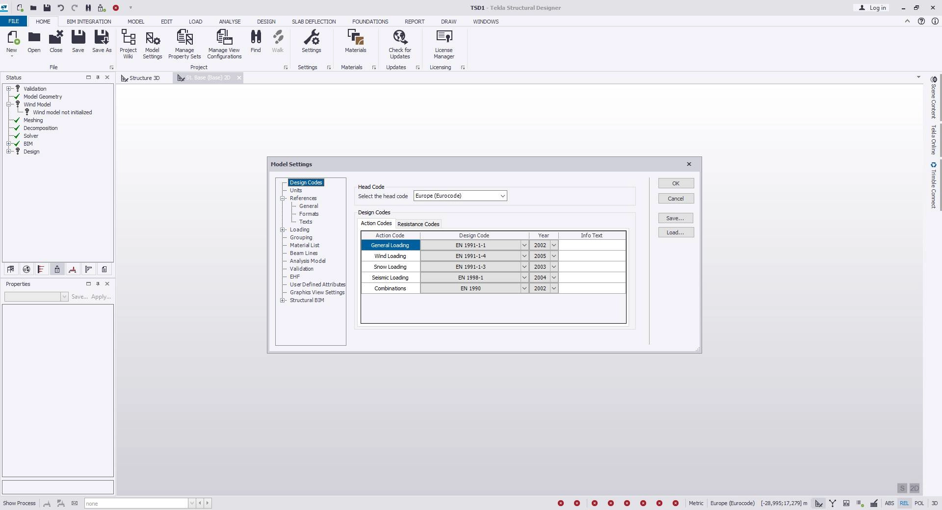Screen dimensions: 942x510
Task: Expand the Loading tree node
Action: click(x=283, y=229)
